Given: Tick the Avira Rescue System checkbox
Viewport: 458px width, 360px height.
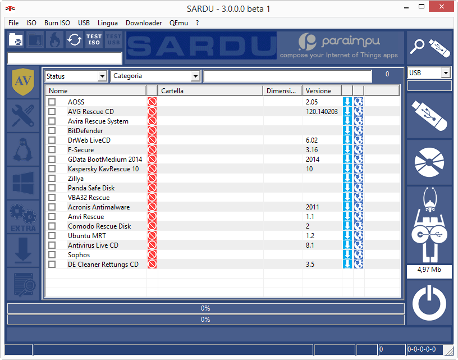Looking at the screenshot, I should click(x=52, y=121).
